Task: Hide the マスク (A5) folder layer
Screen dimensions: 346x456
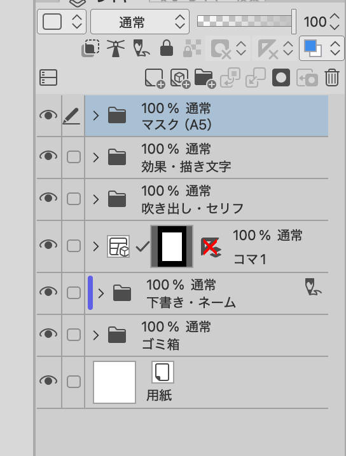Action: pyautogui.click(x=48, y=116)
